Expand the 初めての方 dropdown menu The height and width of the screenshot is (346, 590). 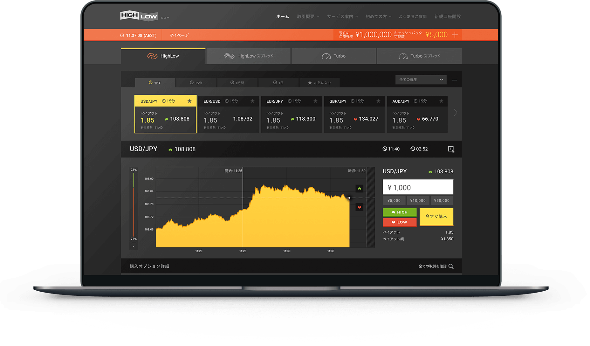(378, 17)
